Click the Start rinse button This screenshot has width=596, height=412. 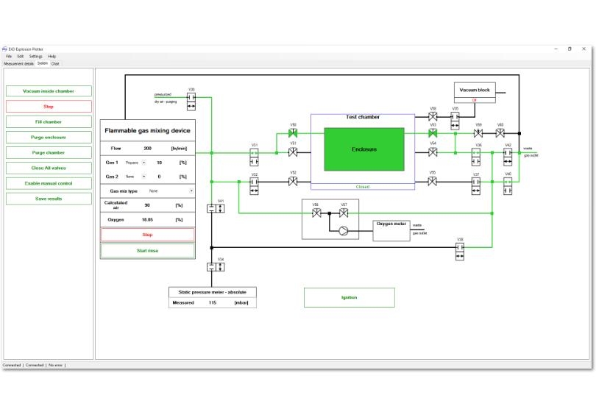click(147, 251)
